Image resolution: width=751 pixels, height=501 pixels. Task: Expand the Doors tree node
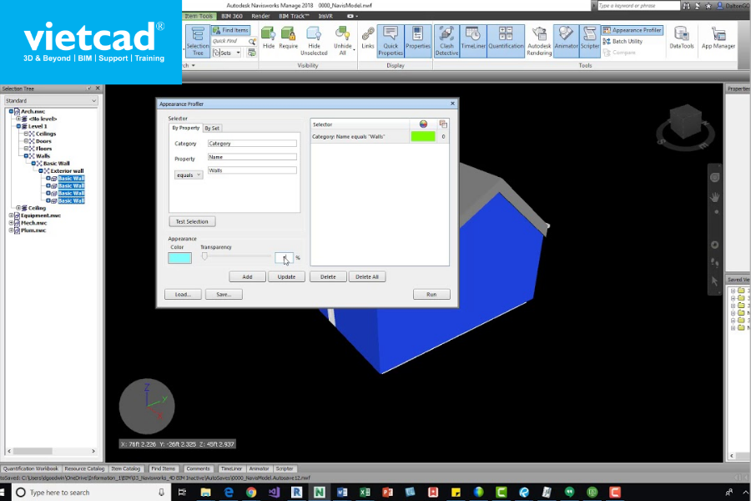tap(26, 141)
